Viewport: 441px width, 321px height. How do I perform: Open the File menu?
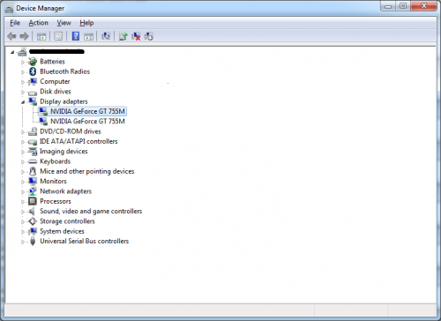[x=15, y=23]
